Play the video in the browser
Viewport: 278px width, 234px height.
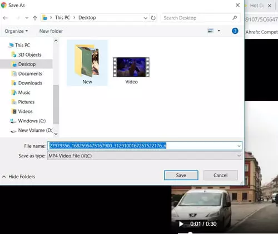click(x=181, y=224)
